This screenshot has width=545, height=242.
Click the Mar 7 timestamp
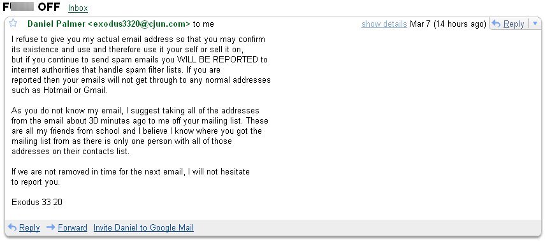pos(447,24)
